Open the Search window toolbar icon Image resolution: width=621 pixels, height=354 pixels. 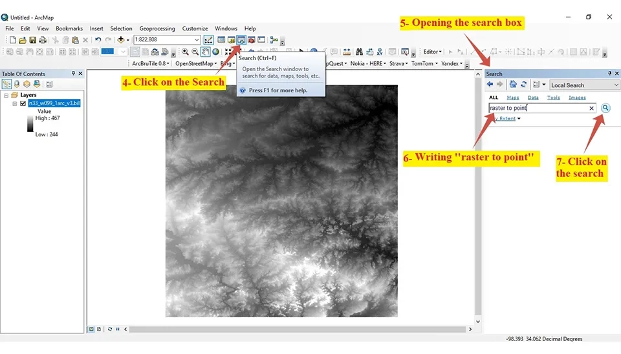pyautogui.click(x=241, y=39)
